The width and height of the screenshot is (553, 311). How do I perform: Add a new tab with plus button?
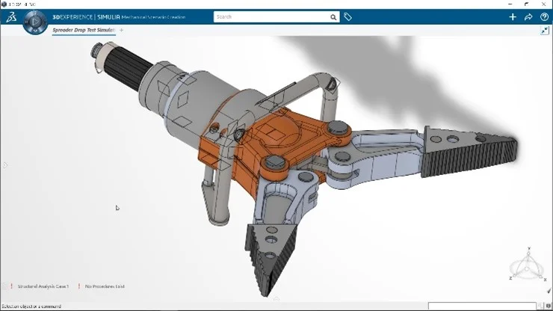coord(122,31)
